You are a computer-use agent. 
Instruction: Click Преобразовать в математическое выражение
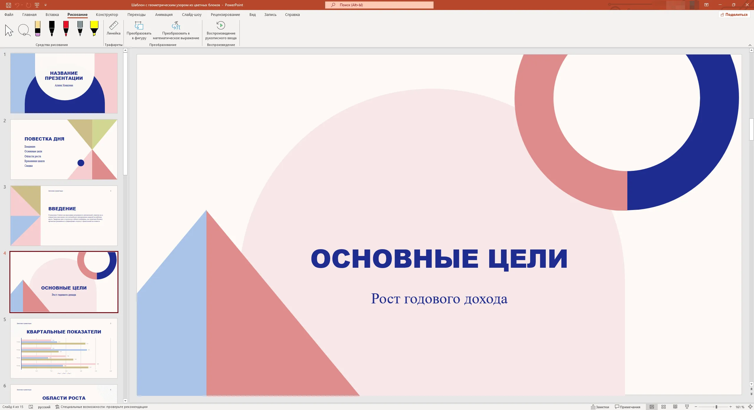176,30
